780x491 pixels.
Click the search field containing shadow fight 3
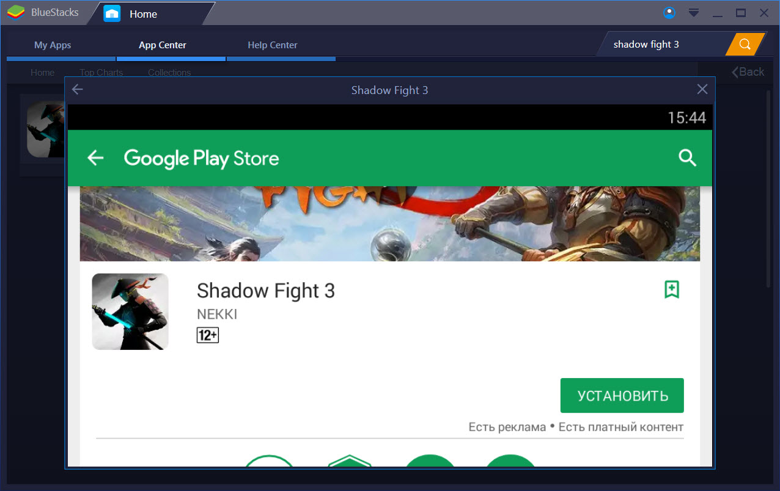(x=663, y=44)
